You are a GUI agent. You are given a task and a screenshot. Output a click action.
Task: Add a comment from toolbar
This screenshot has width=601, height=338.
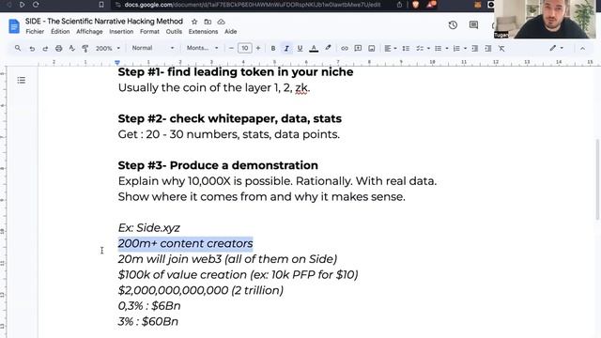pyautogui.click(x=358, y=48)
